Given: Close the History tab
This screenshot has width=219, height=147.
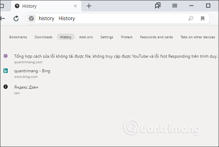Looking at the screenshot, I should 75,6.
